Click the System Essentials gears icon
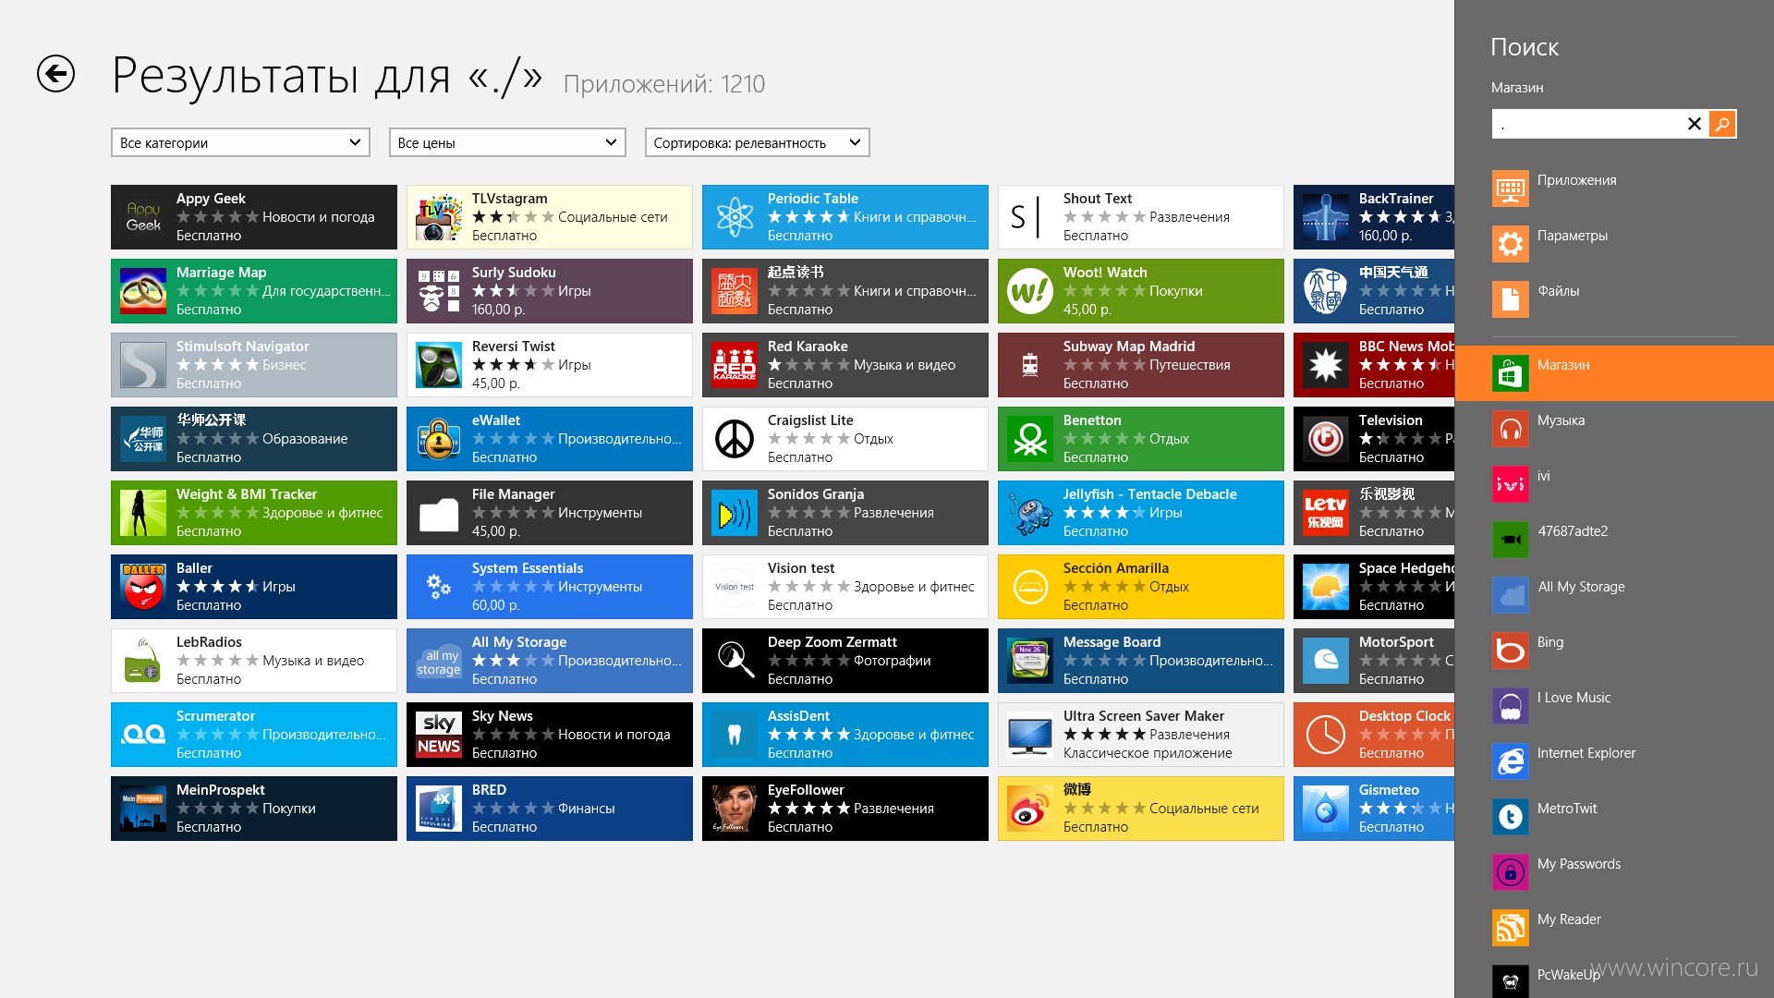The width and height of the screenshot is (1774, 998). [x=439, y=587]
